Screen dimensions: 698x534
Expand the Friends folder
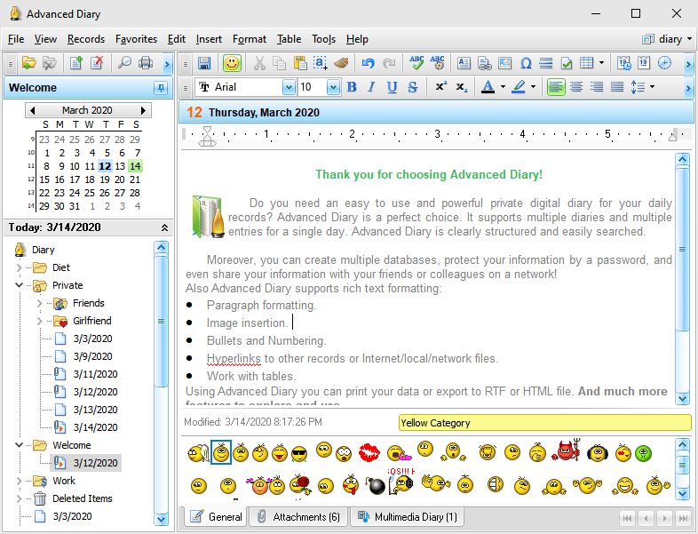tap(39, 303)
